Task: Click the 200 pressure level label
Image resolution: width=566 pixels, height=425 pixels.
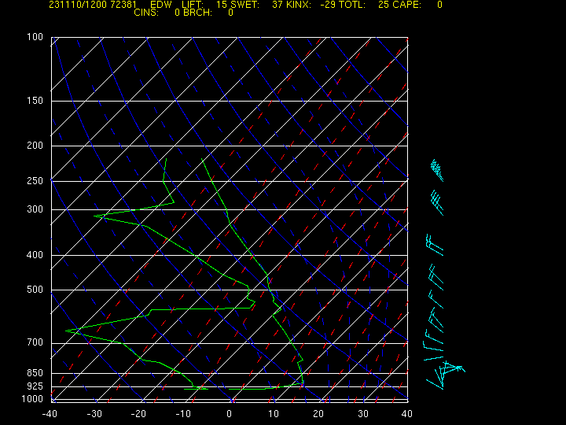Action: pos(35,146)
